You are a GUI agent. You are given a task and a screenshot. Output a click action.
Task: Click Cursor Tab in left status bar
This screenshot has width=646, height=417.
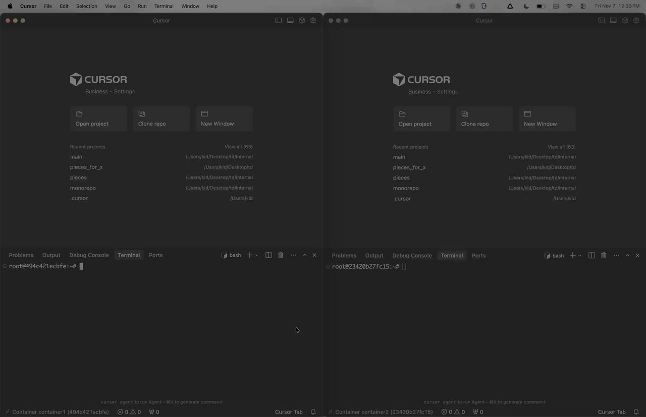click(x=289, y=412)
